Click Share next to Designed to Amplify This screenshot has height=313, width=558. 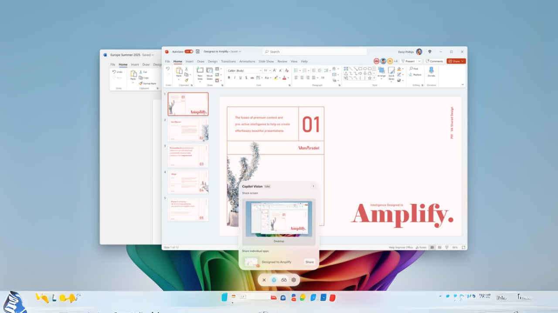(x=310, y=262)
